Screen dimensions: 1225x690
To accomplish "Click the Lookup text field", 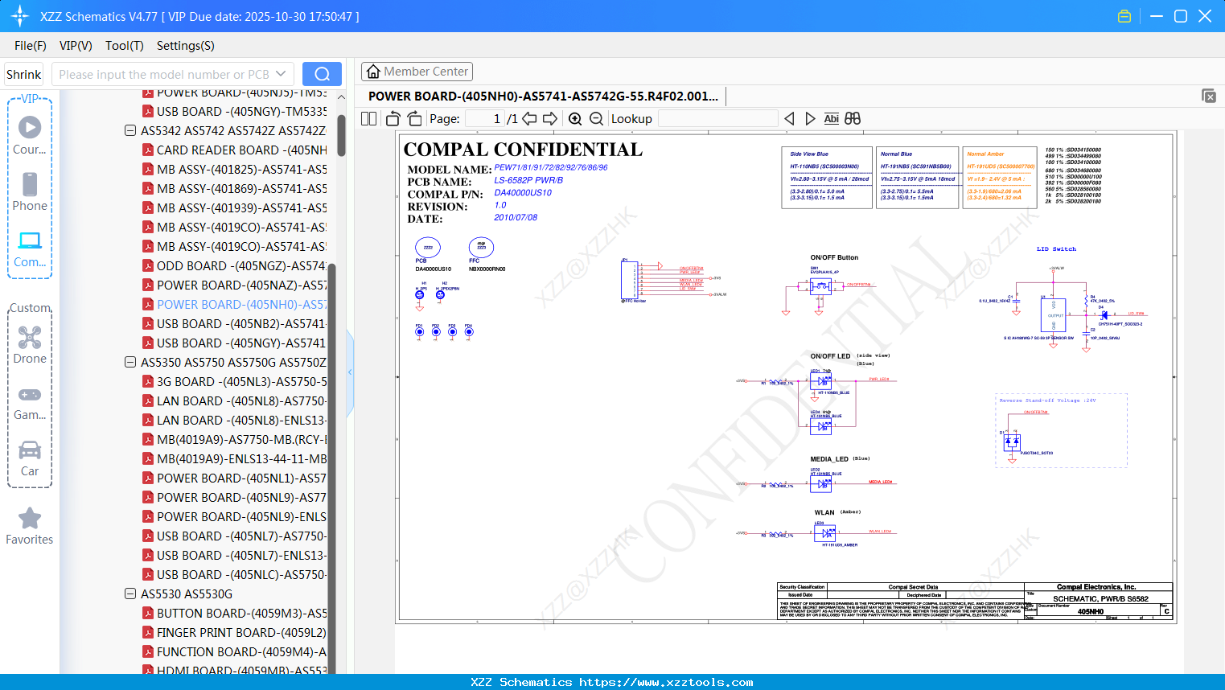I will point(717,118).
